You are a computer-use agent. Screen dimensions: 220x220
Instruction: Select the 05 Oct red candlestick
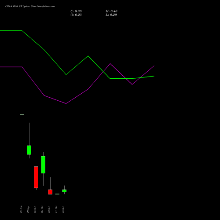tap(36, 177)
